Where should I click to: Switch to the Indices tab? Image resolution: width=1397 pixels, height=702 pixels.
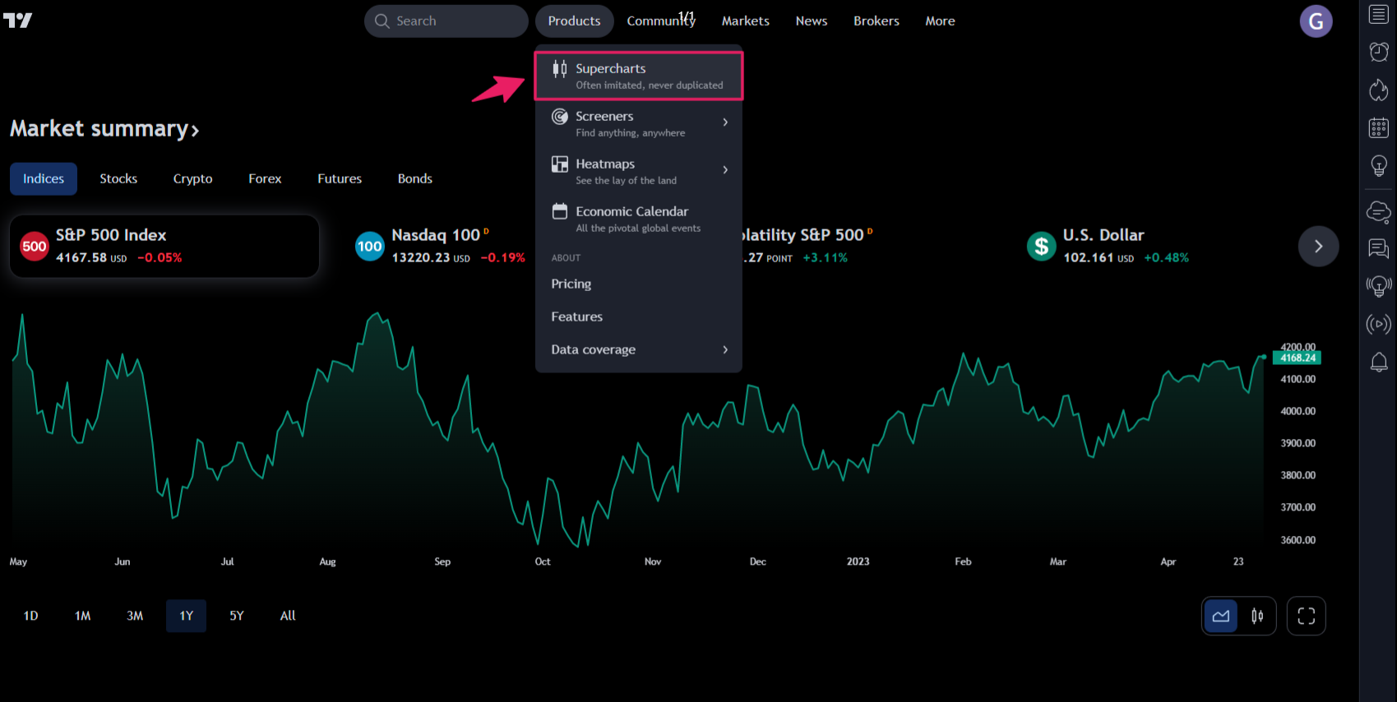click(x=44, y=178)
